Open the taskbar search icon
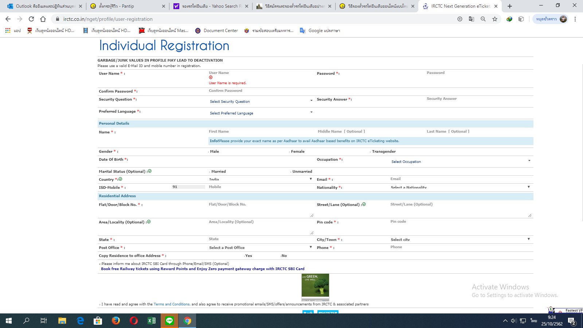The width and height of the screenshot is (583, 328). [26, 321]
